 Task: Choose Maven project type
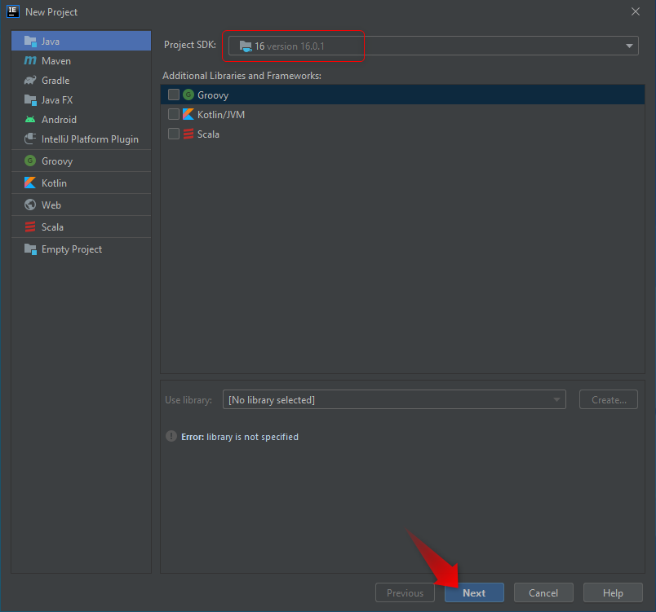[x=81, y=60]
